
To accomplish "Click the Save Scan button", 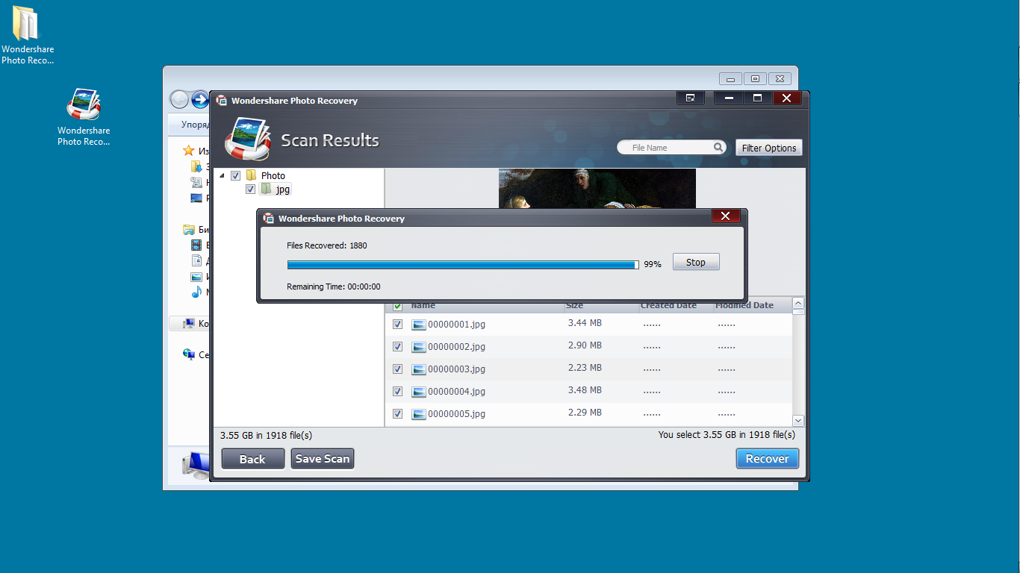I will (x=323, y=459).
